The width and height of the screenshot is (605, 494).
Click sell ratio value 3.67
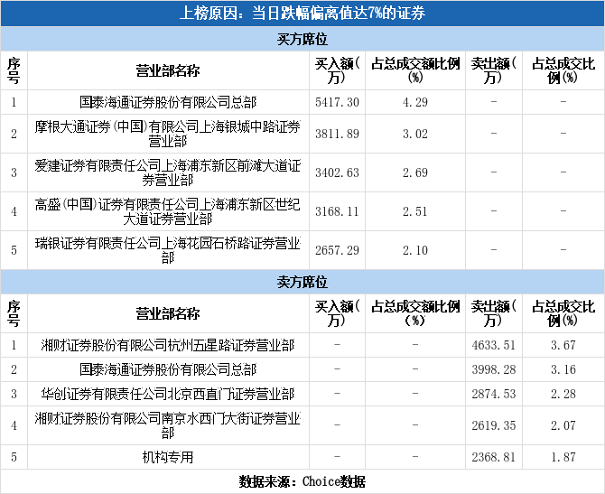click(x=563, y=345)
